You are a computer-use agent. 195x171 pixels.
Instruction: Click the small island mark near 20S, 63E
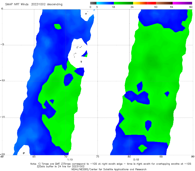24,153
